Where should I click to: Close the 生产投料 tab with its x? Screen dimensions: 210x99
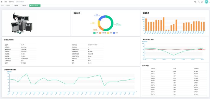[11, 6]
